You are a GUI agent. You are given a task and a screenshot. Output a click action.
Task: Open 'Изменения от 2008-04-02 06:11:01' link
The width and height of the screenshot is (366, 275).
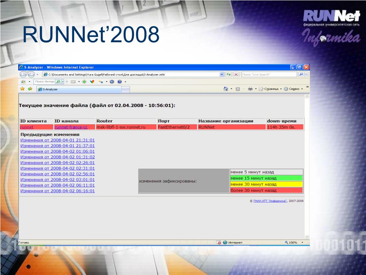point(58,185)
